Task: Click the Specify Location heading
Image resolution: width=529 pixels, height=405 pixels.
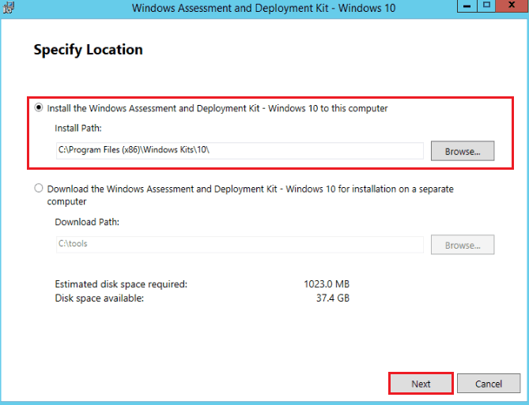Action: pyautogui.click(x=88, y=50)
